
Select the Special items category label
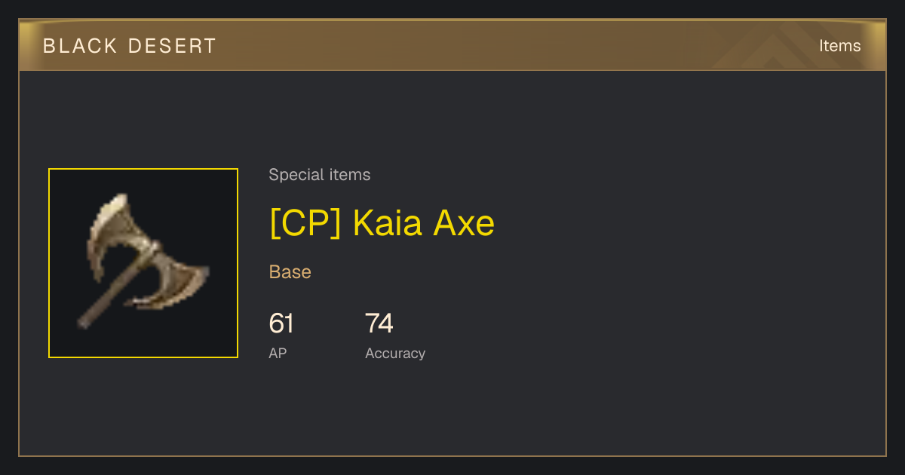320,175
